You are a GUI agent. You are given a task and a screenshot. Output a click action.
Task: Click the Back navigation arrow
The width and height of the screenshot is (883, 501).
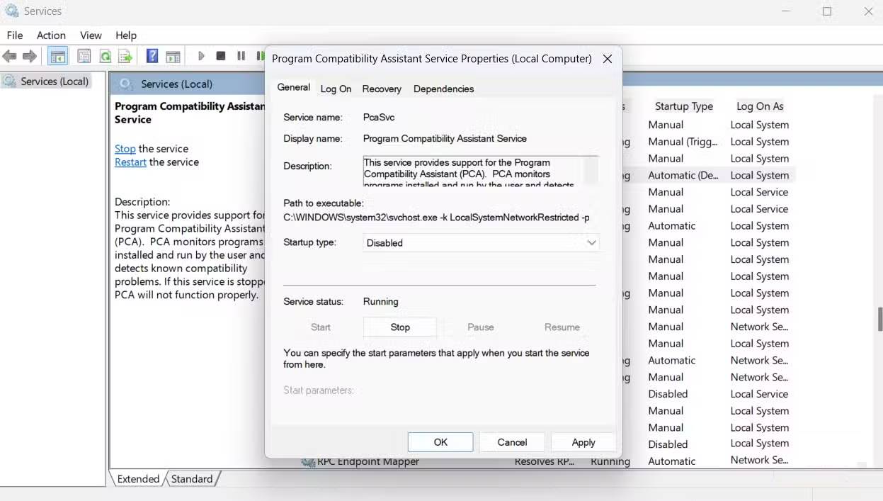click(x=10, y=57)
